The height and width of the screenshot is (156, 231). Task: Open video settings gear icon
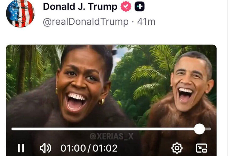point(177,148)
